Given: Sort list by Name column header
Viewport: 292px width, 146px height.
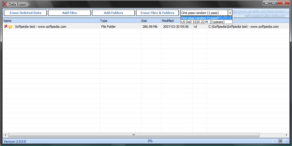Looking at the screenshot, I should (51, 21).
